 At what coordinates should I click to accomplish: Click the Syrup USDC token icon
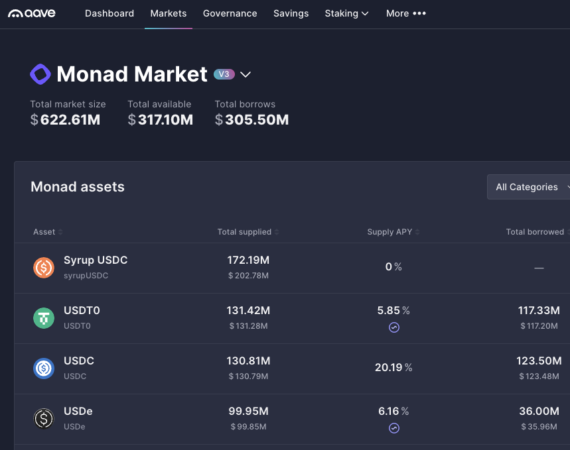pyautogui.click(x=44, y=268)
